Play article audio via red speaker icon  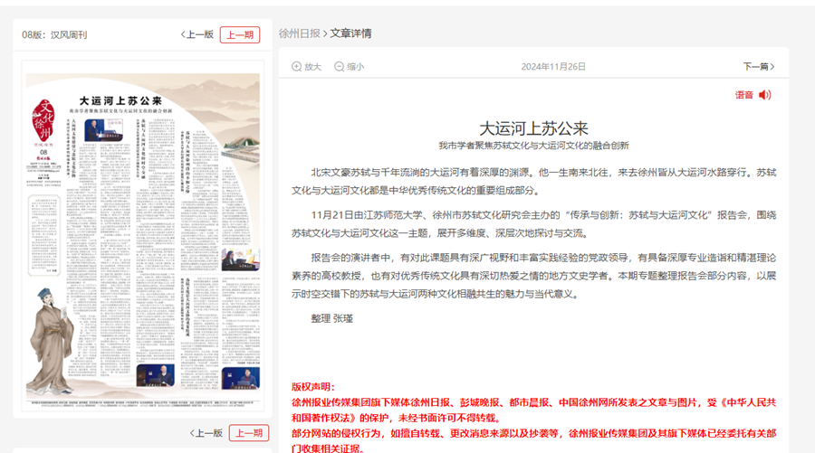pyautogui.click(x=765, y=95)
